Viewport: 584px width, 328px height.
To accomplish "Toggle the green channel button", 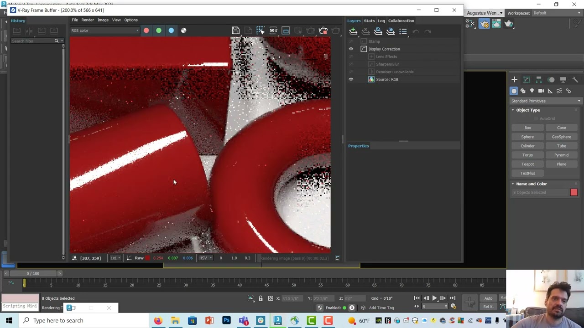I will point(159,31).
